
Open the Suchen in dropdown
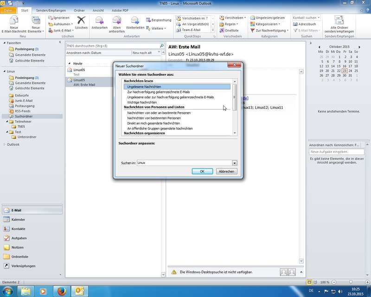(x=235, y=163)
